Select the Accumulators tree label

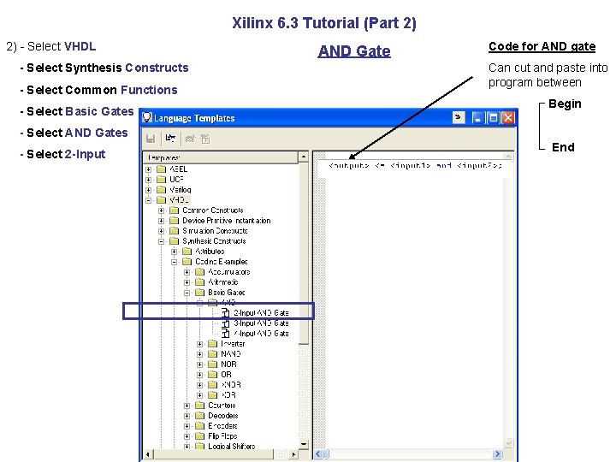229,272
